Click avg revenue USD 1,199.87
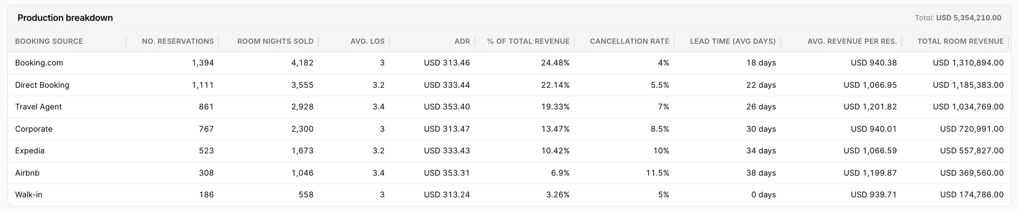Screen dimensions: 1019x211 pos(870,173)
